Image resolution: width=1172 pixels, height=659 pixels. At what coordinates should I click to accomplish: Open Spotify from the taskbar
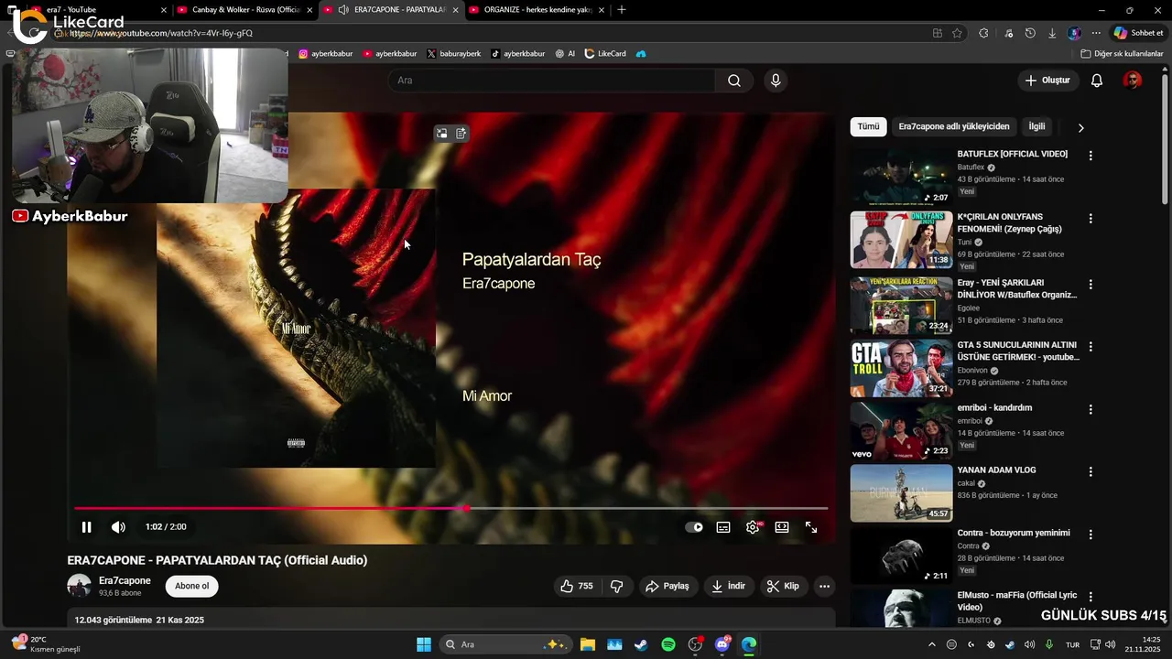(x=667, y=644)
